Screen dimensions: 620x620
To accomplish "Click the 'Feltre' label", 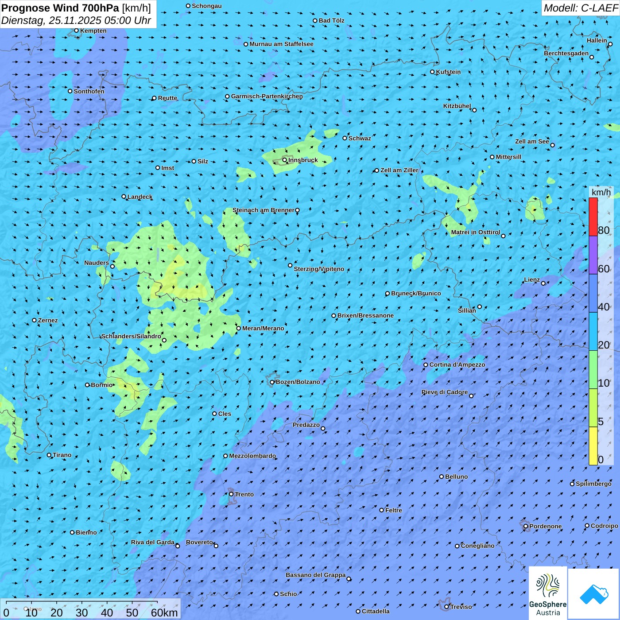I will (x=394, y=510).
